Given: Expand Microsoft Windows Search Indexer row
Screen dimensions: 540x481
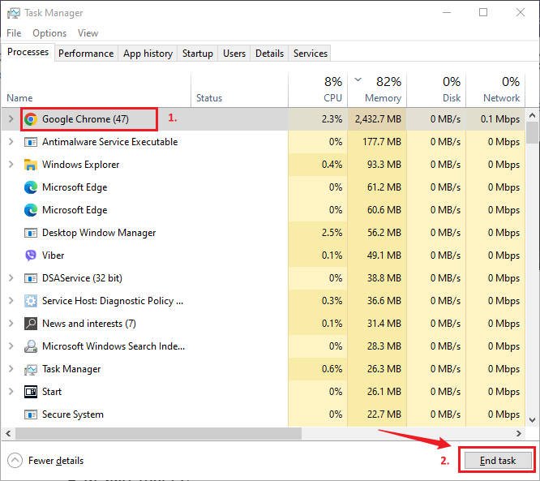Looking at the screenshot, I should (x=11, y=346).
